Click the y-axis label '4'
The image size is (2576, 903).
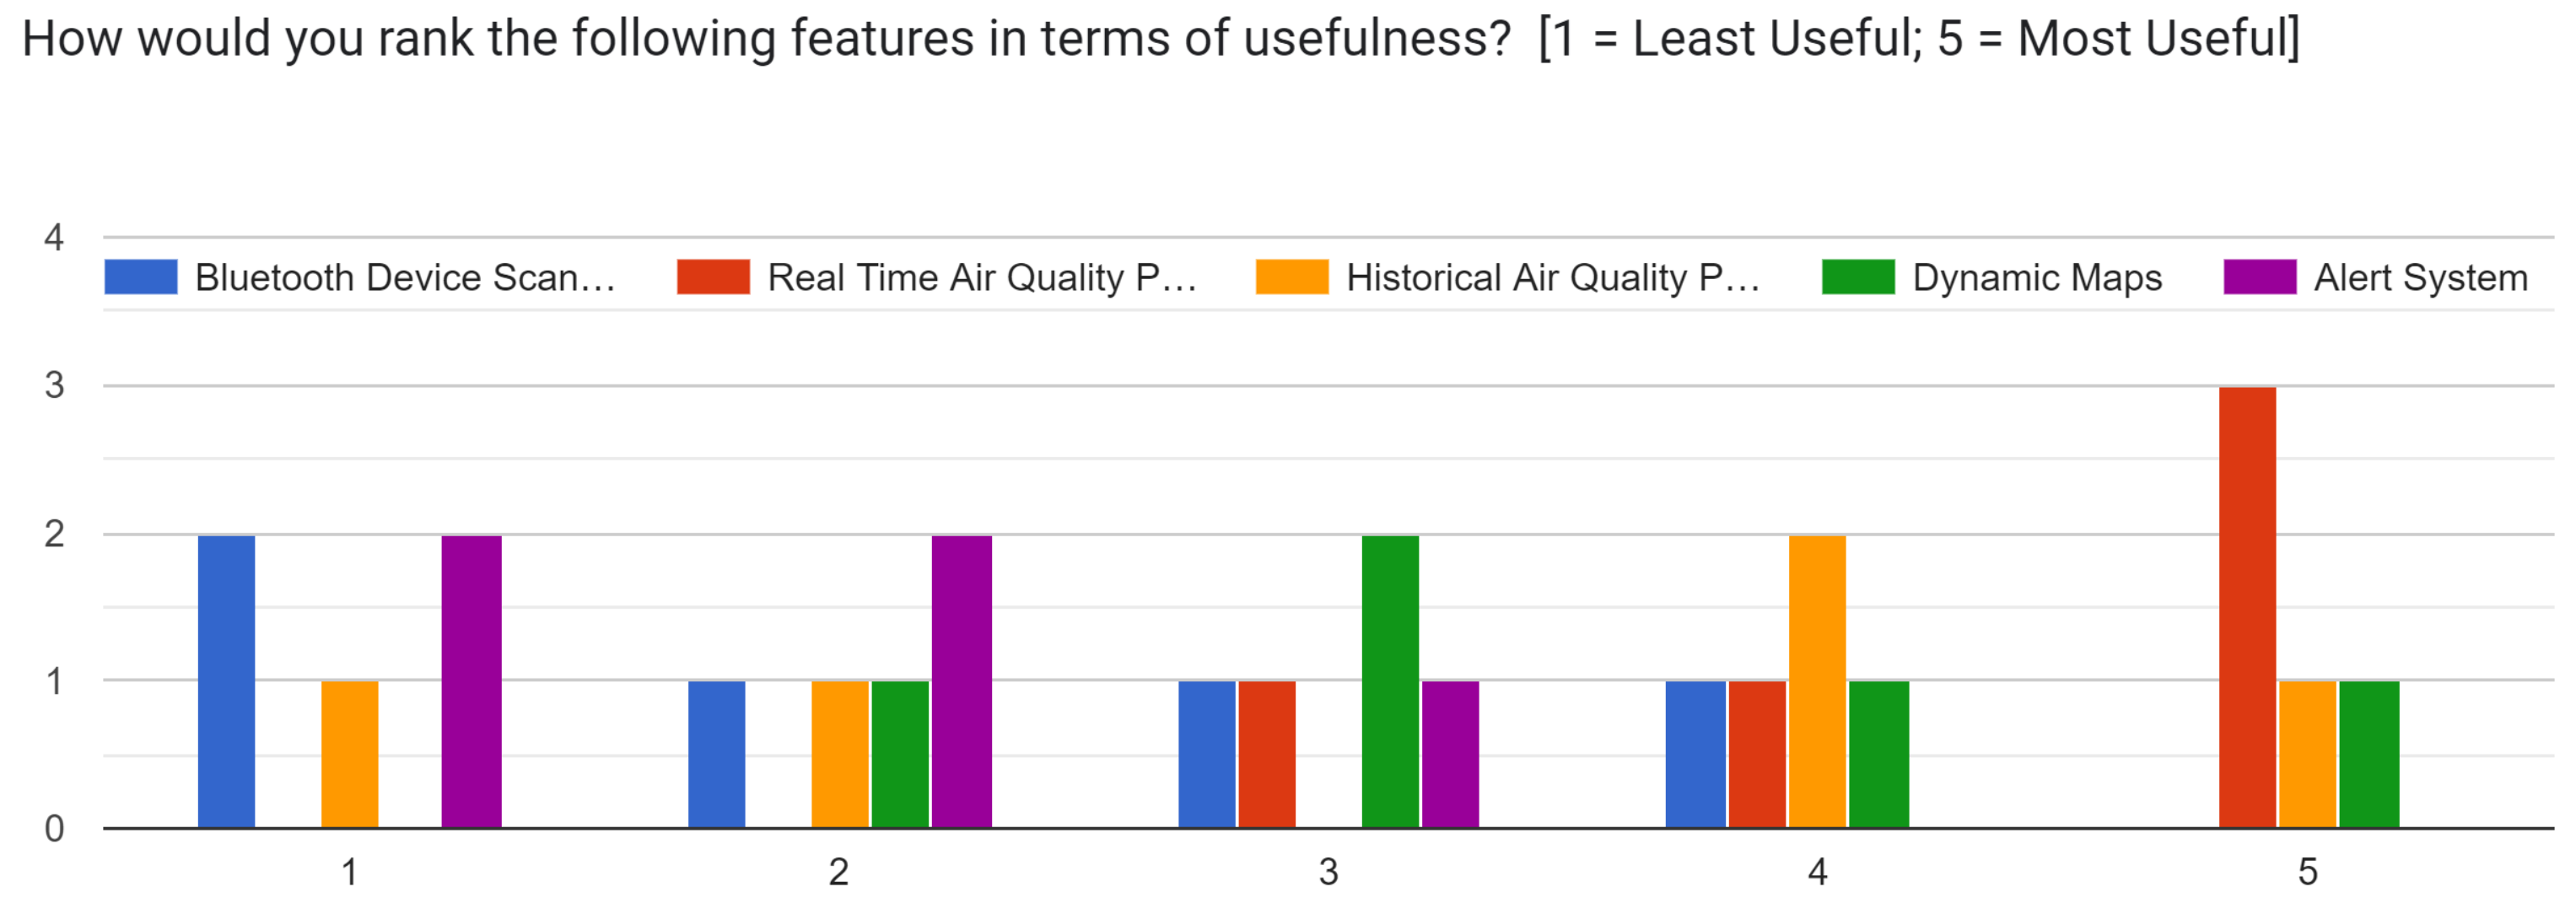[54, 237]
